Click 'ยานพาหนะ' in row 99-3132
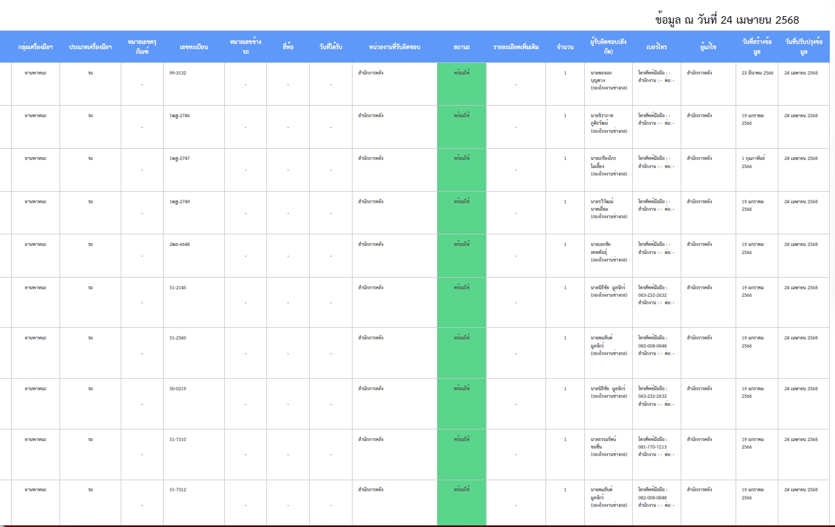835x527 pixels. tap(35, 73)
